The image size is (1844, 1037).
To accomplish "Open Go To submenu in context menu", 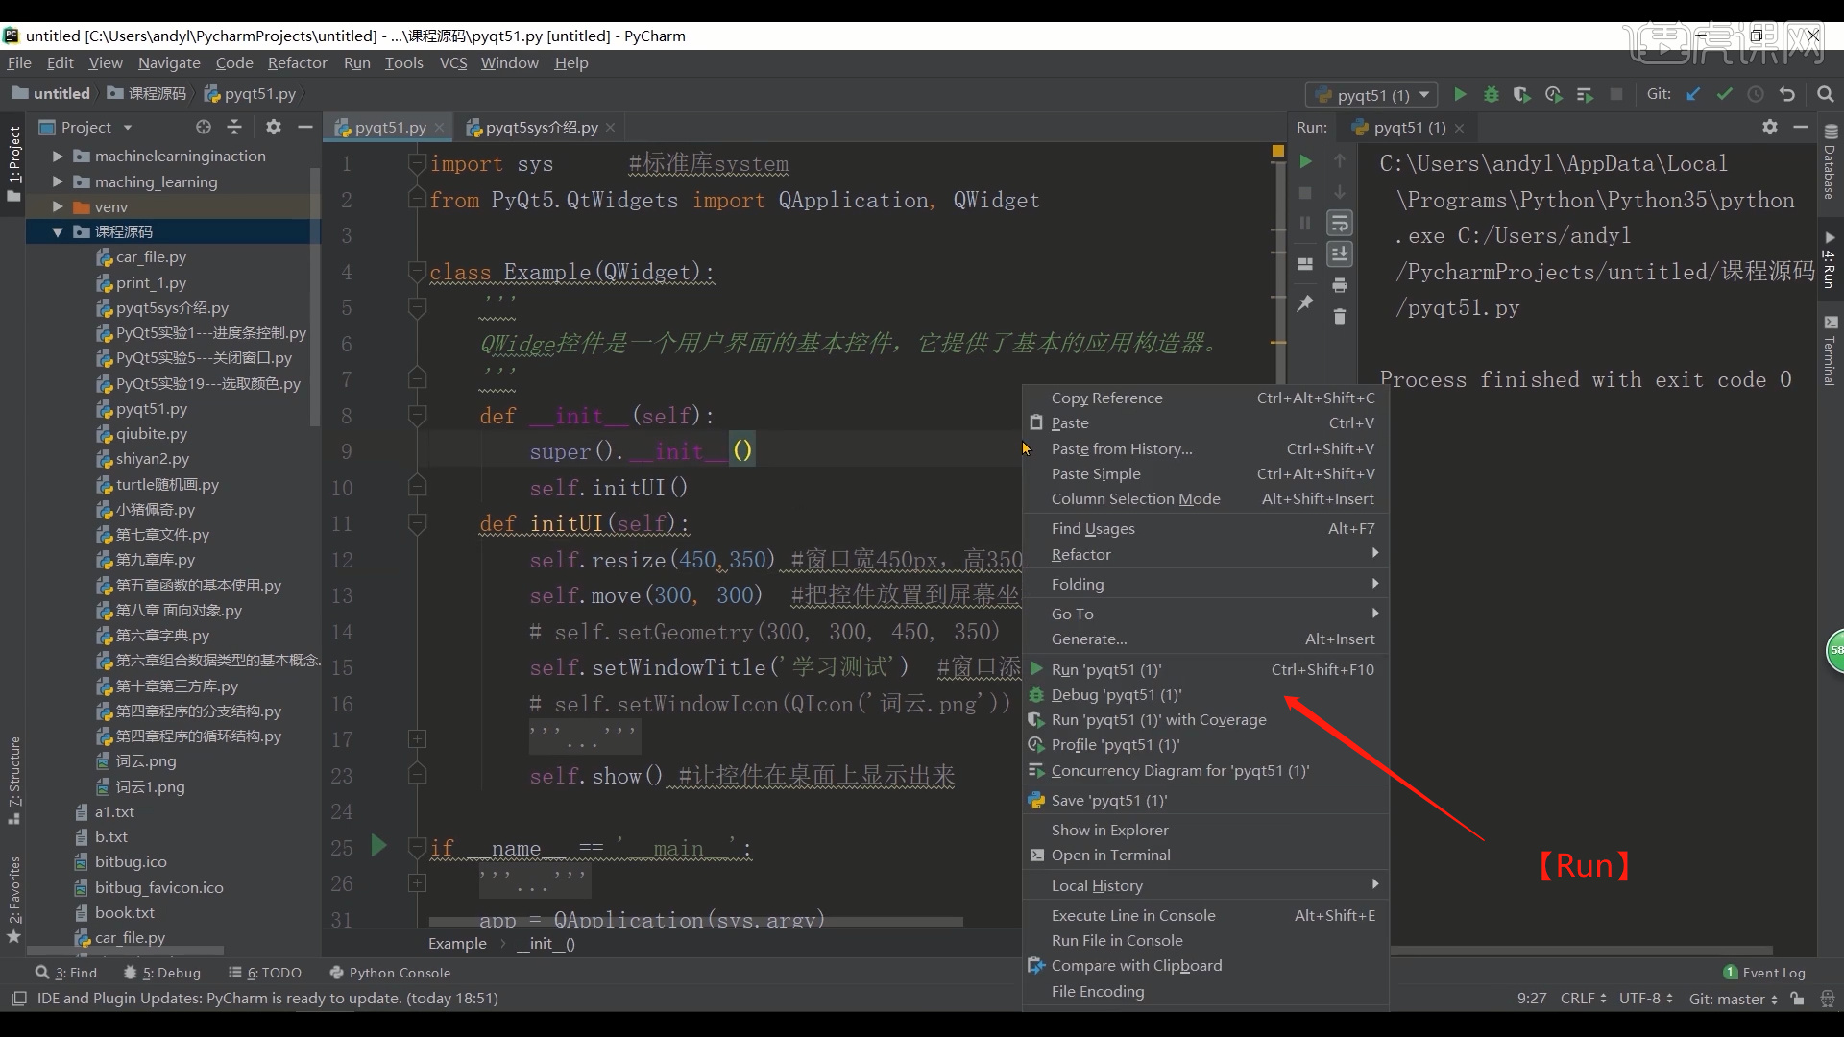I will click(x=1205, y=614).
